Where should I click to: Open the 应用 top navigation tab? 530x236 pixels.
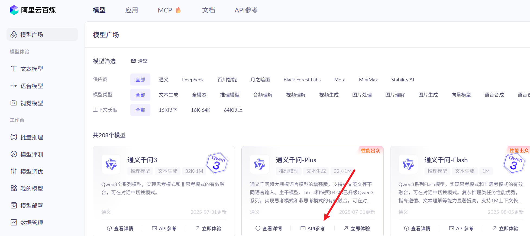pyautogui.click(x=132, y=10)
